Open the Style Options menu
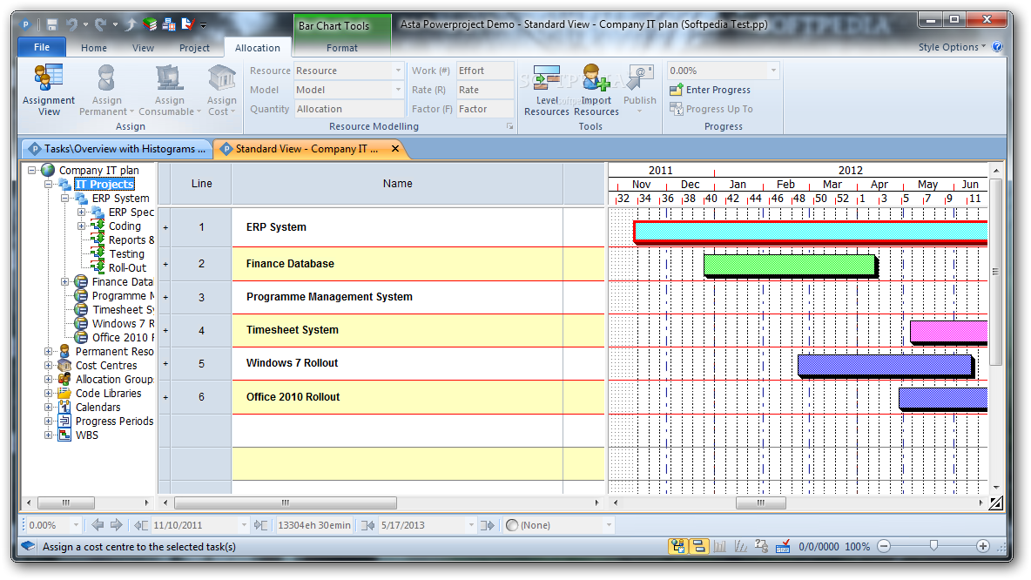The image size is (1031, 580). point(952,47)
